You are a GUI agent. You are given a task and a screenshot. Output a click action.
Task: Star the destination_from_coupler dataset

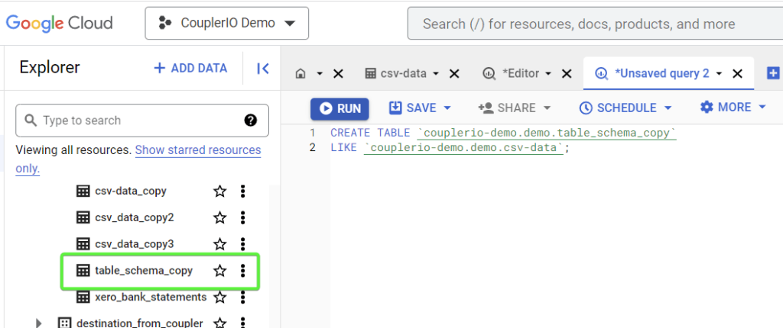click(x=219, y=323)
